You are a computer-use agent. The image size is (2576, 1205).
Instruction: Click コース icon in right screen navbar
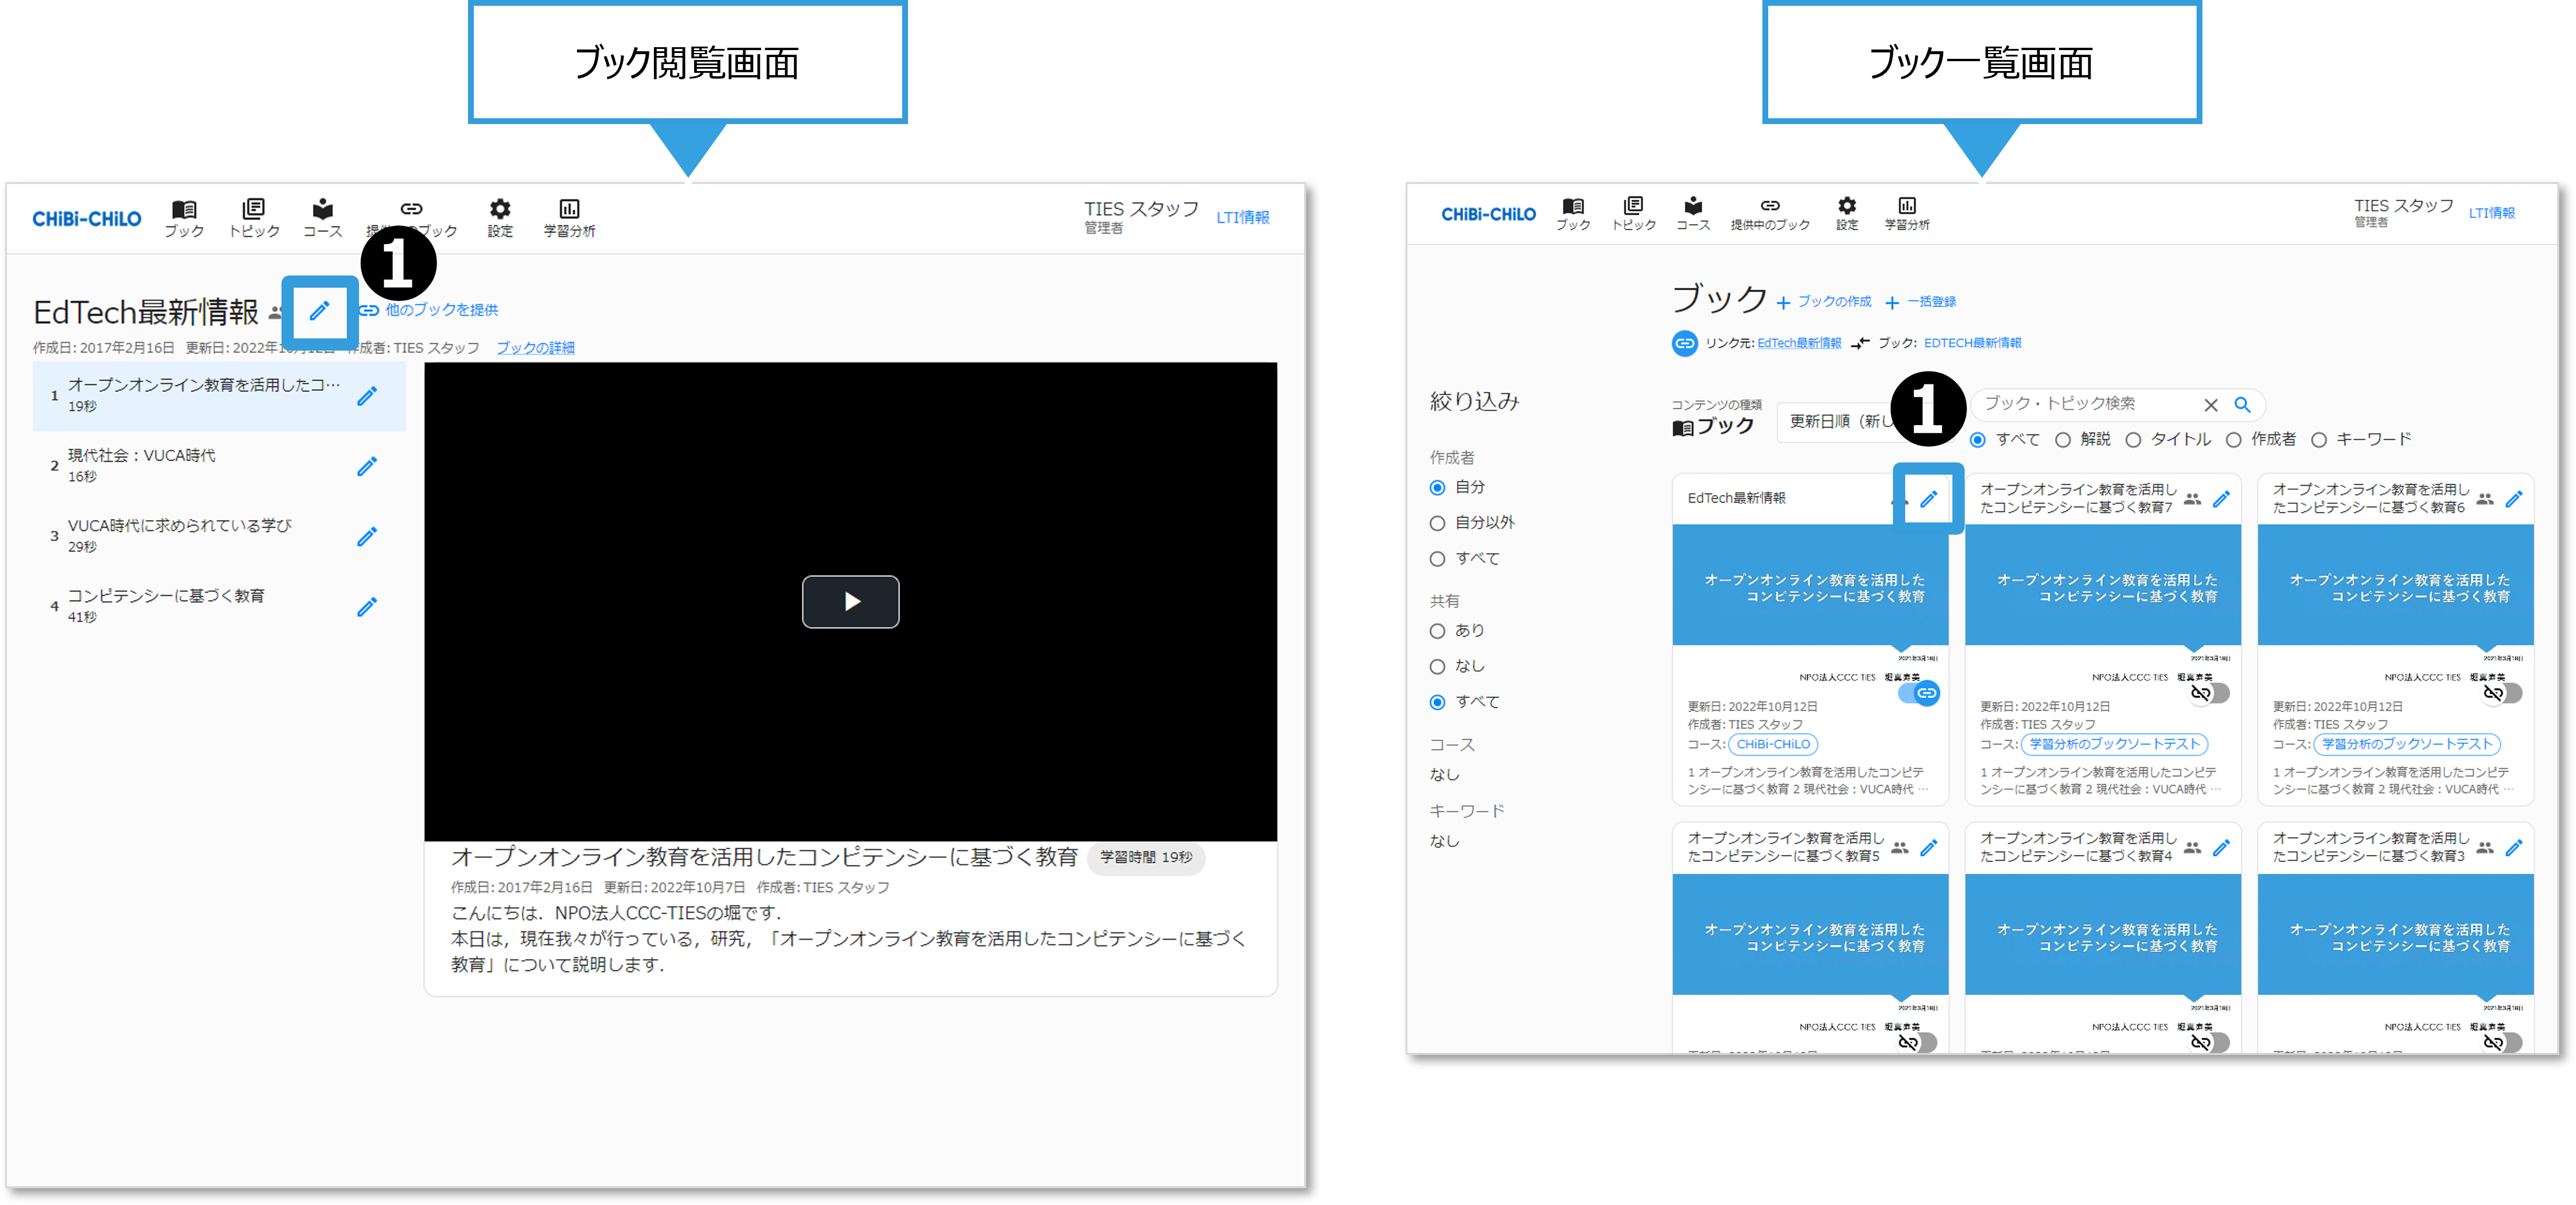(x=1692, y=213)
